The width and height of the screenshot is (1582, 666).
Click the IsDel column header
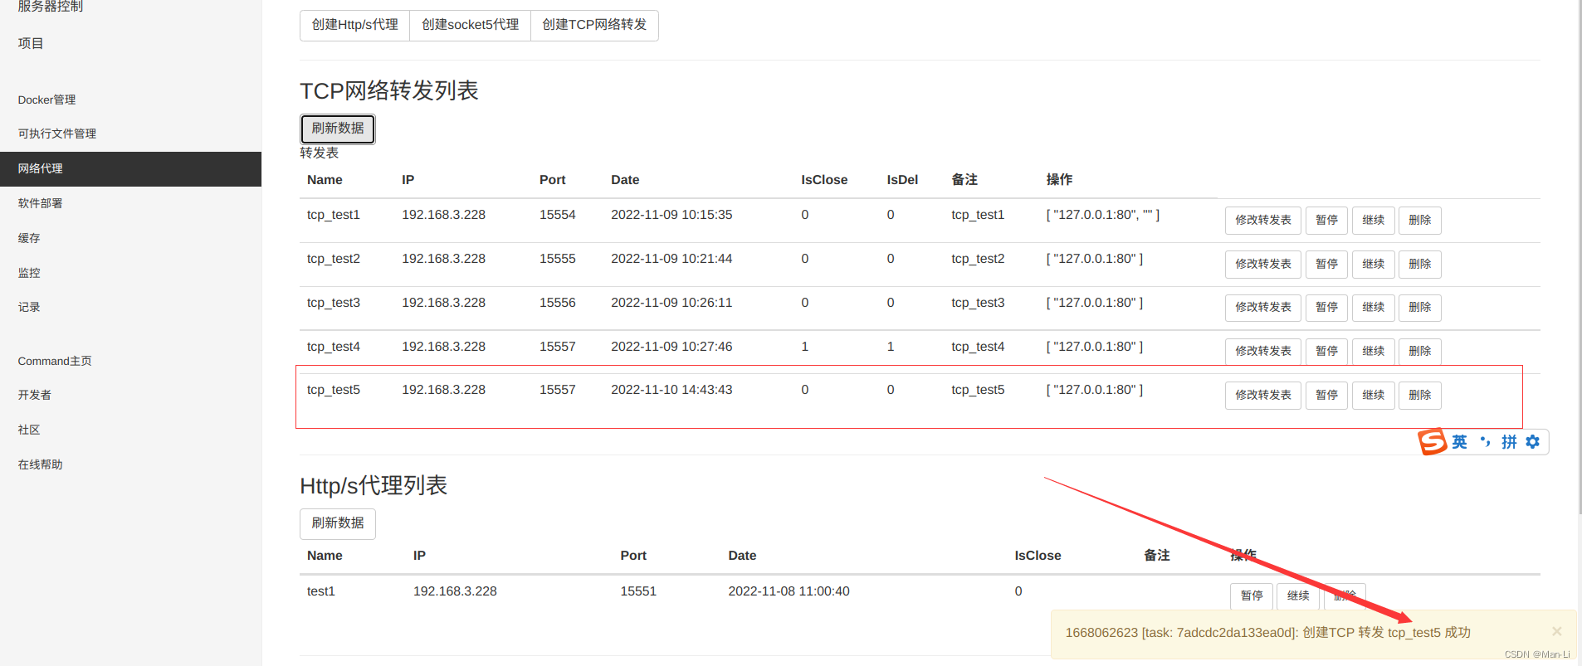902,180
